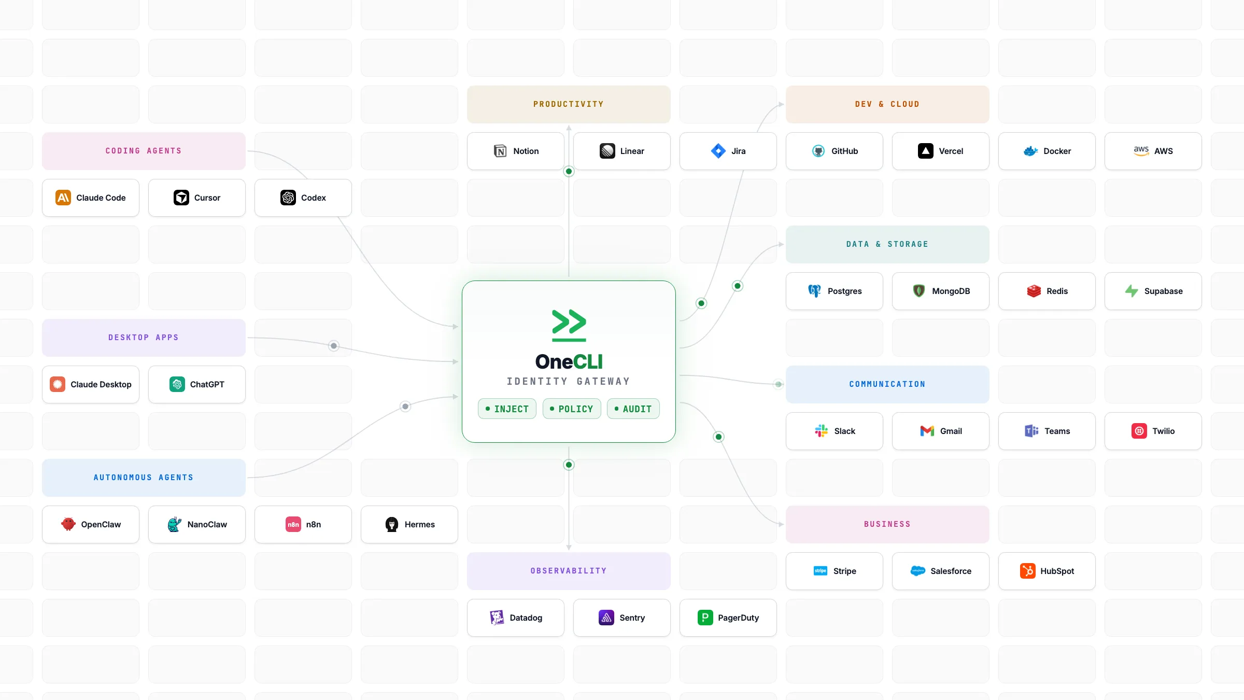This screenshot has width=1244, height=700.
Task: Click the Datadog logo icon
Action: (x=497, y=618)
